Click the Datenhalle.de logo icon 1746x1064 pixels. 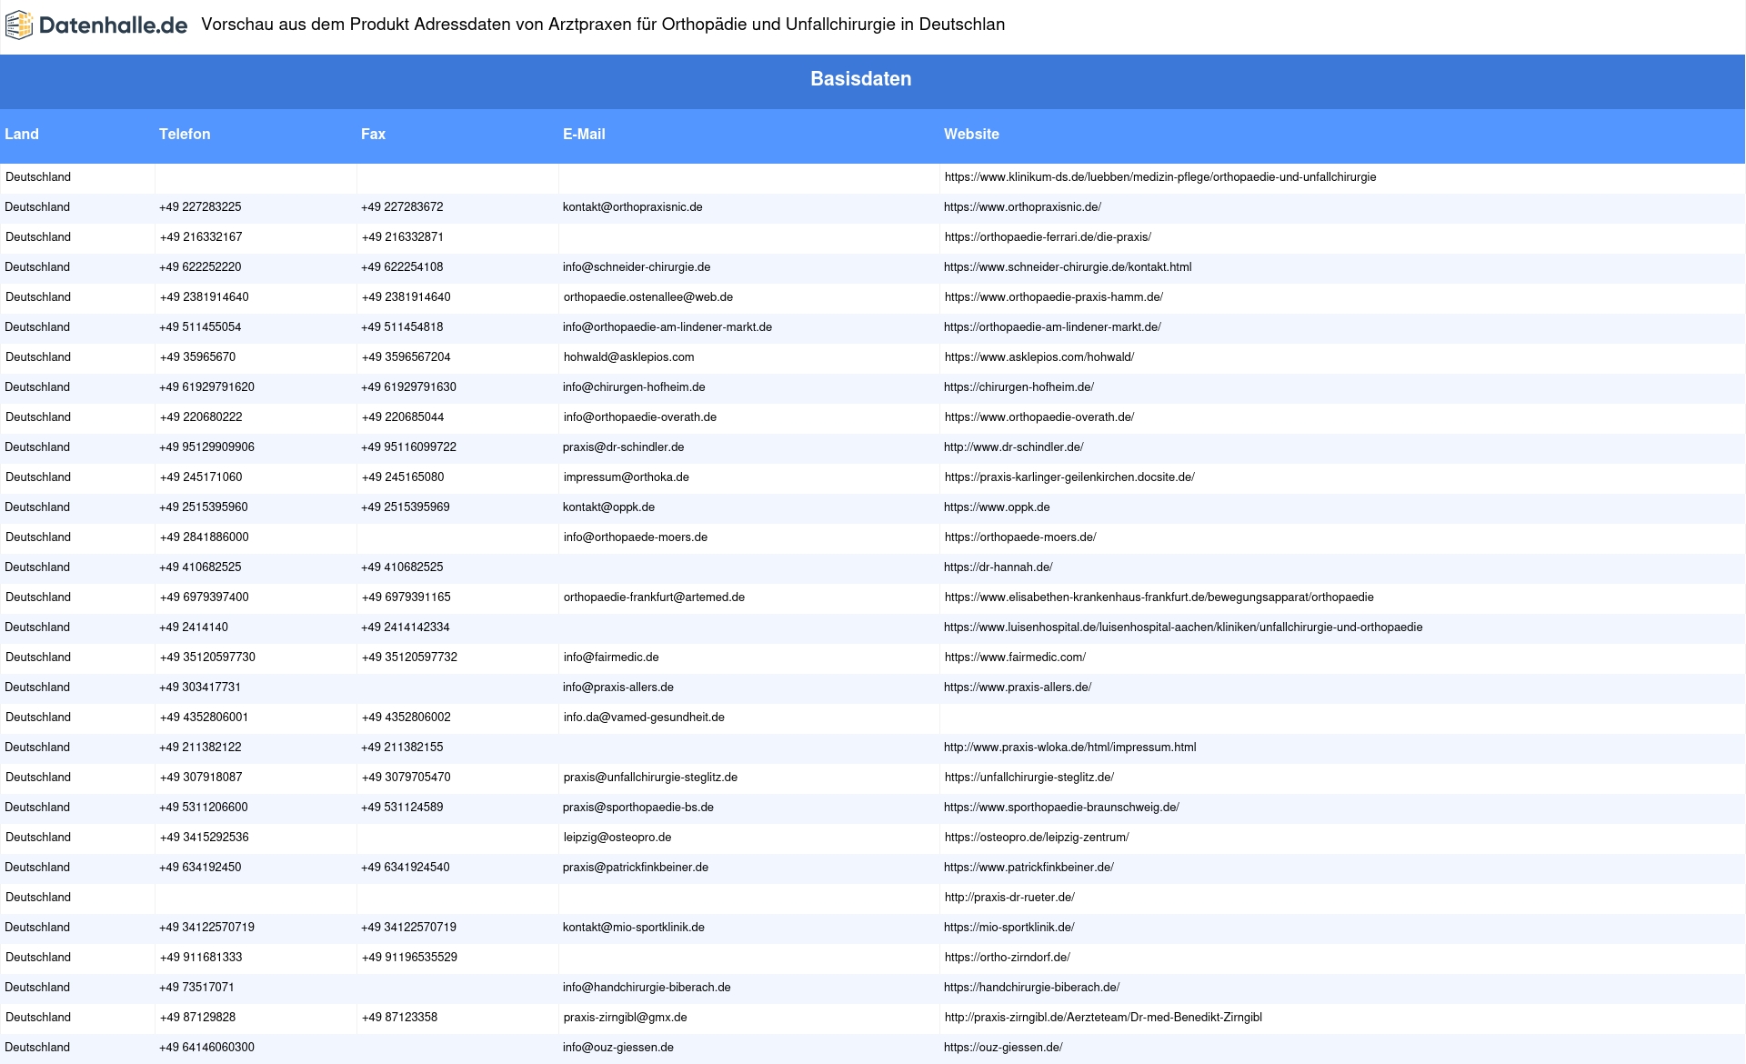[19, 25]
